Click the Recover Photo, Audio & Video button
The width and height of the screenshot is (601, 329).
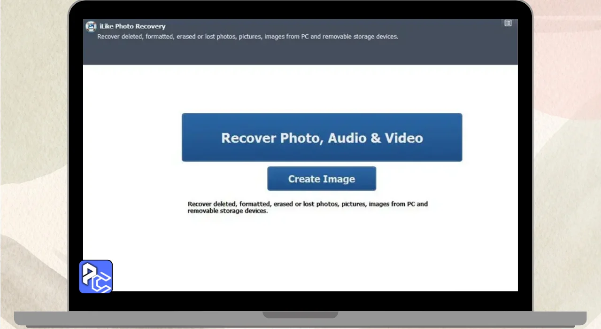pos(322,137)
